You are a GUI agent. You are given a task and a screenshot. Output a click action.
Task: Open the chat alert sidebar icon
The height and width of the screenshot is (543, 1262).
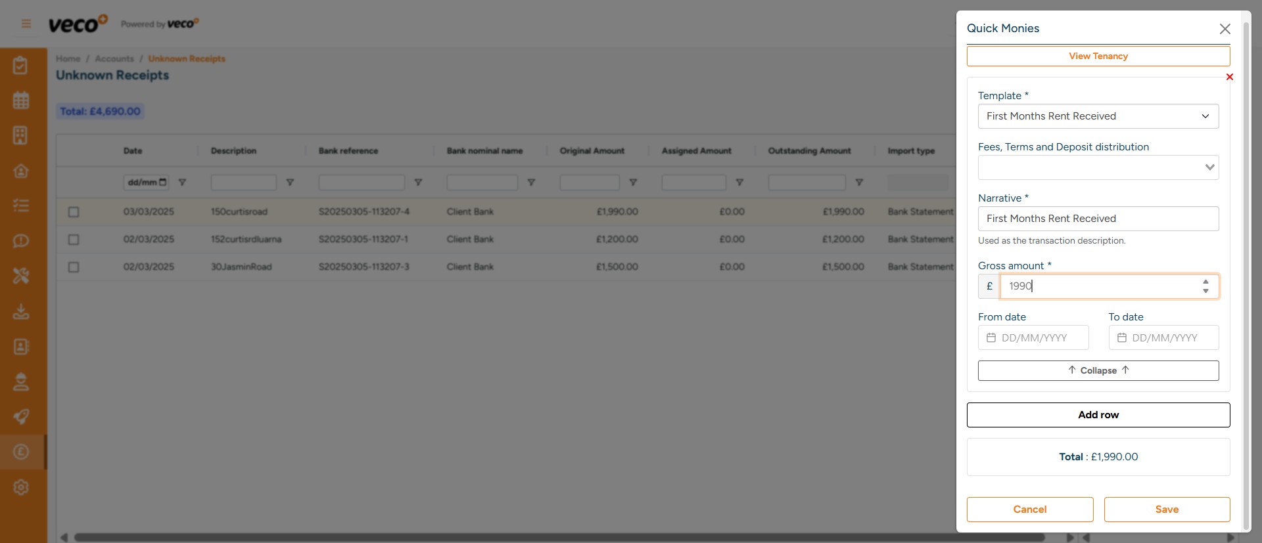coord(21,241)
